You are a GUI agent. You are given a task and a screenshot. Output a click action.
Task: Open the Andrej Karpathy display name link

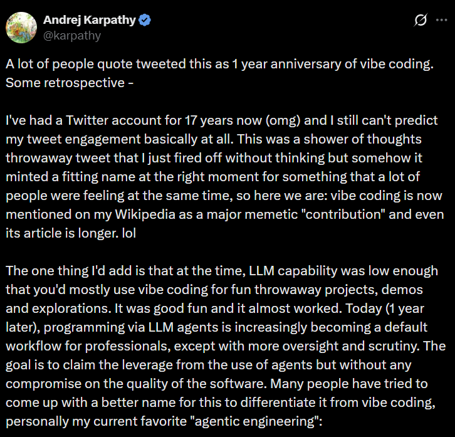89,20
